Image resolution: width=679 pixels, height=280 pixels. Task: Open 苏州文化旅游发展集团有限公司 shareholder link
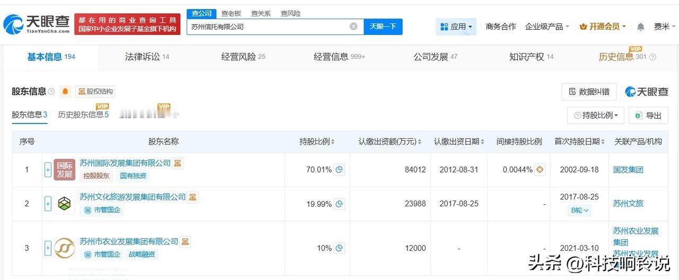pyautogui.click(x=133, y=197)
